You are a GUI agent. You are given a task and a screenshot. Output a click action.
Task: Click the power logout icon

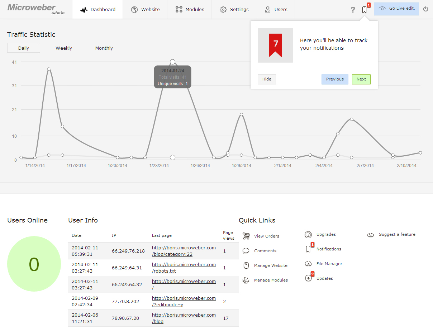pyautogui.click(x=425, y=9)
